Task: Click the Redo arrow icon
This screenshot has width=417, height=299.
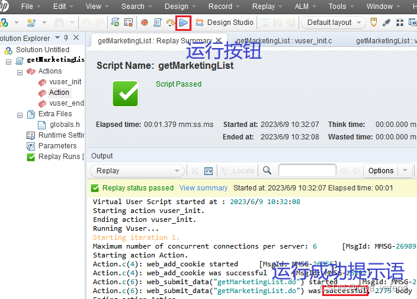Action: pyautogui.click(x=100, y=23)
